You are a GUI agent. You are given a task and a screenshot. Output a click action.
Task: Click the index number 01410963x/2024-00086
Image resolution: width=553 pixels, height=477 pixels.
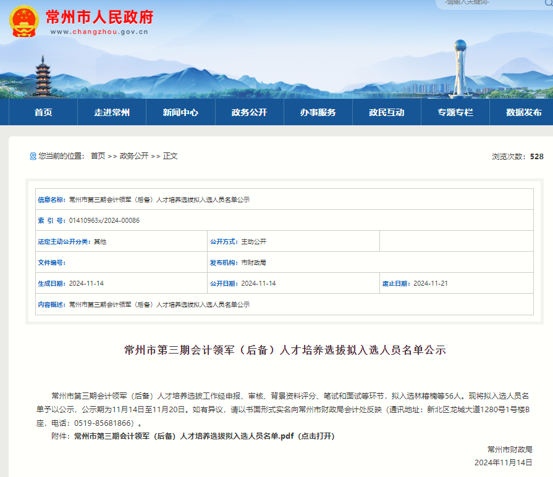click(104, 220)
